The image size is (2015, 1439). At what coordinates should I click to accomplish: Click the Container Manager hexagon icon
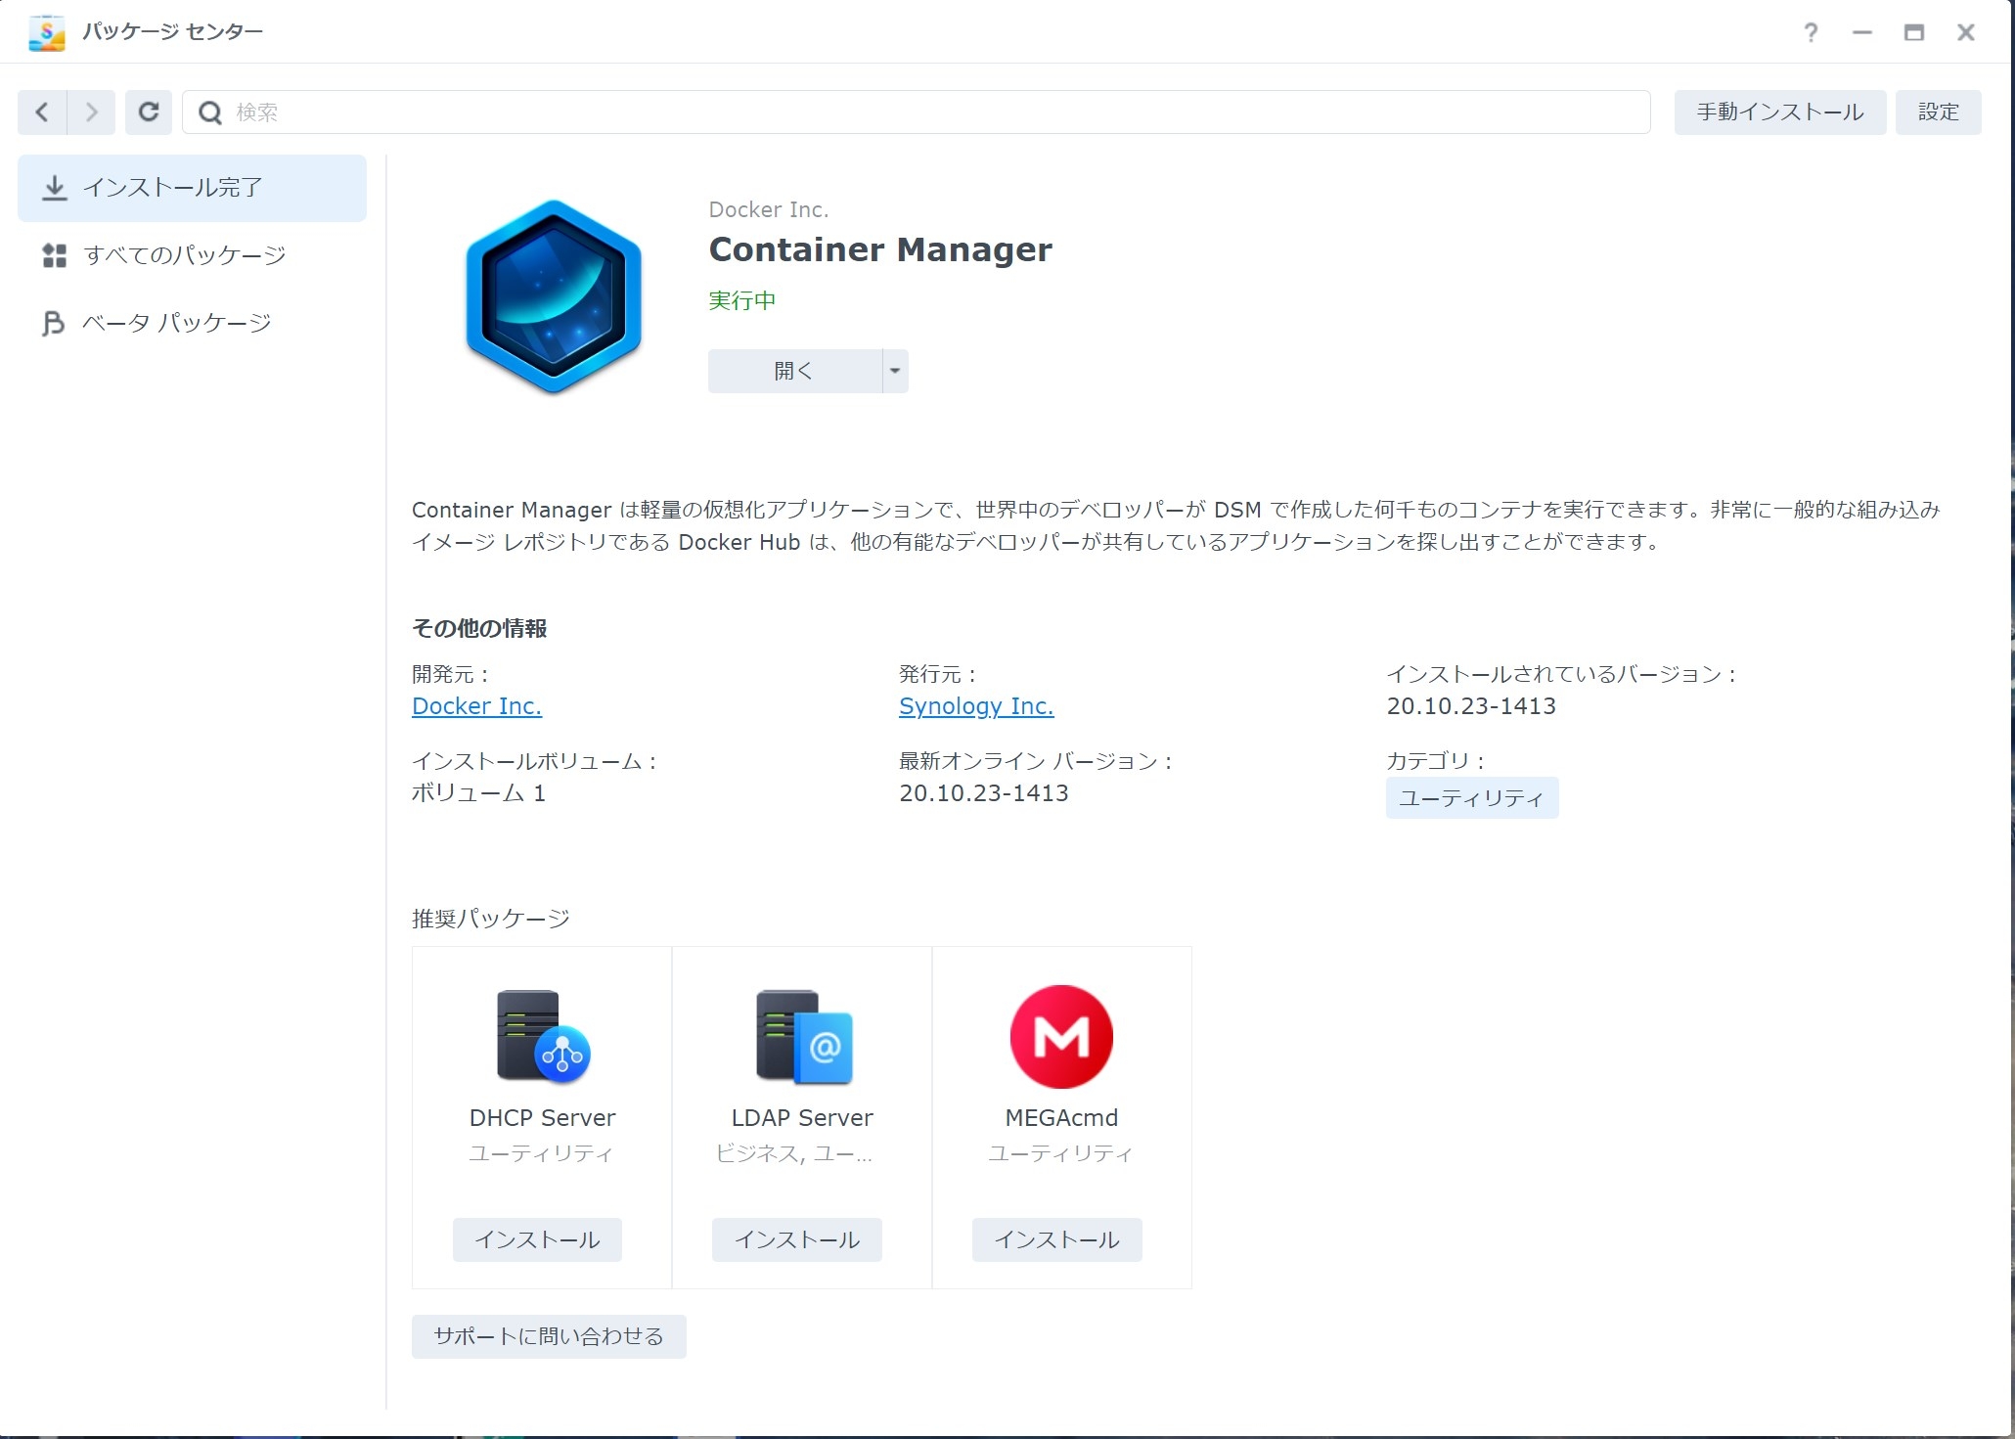pyautogui.click(x=554, y=296)
